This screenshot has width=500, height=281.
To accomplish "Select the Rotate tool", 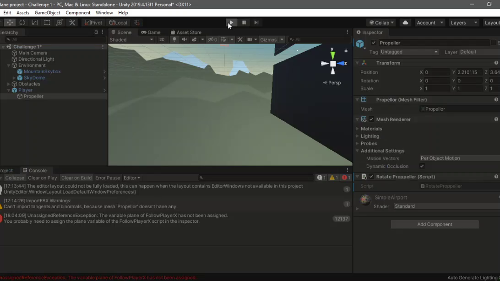I will [22, 22].
